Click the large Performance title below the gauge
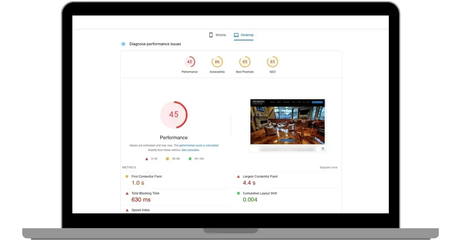The width and height of the screenshot is (461, 241). click(174, 137)
